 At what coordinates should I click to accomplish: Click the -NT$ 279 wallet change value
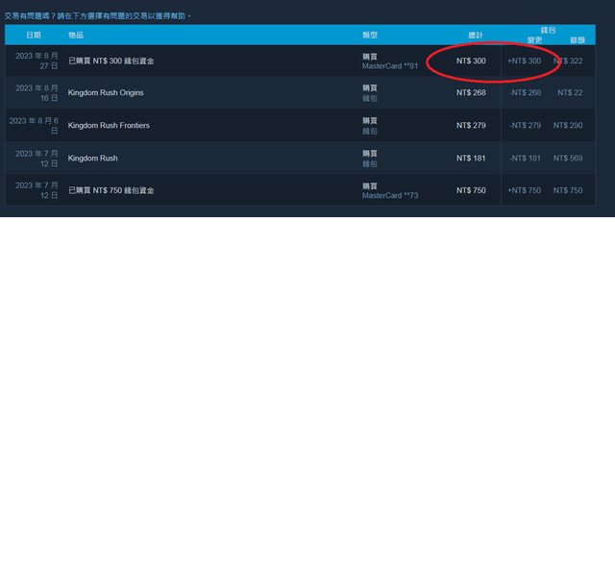tap(525, 126)
